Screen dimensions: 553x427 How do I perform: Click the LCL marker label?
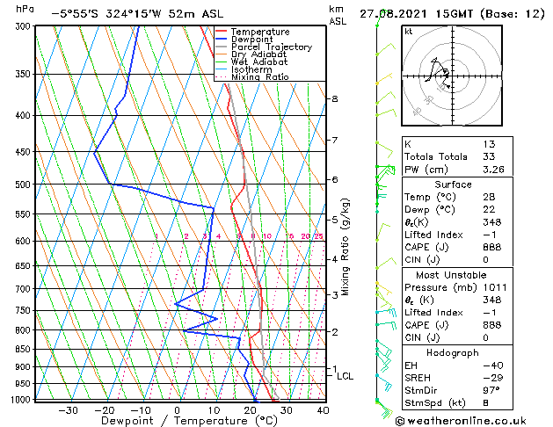click(345, 376)
